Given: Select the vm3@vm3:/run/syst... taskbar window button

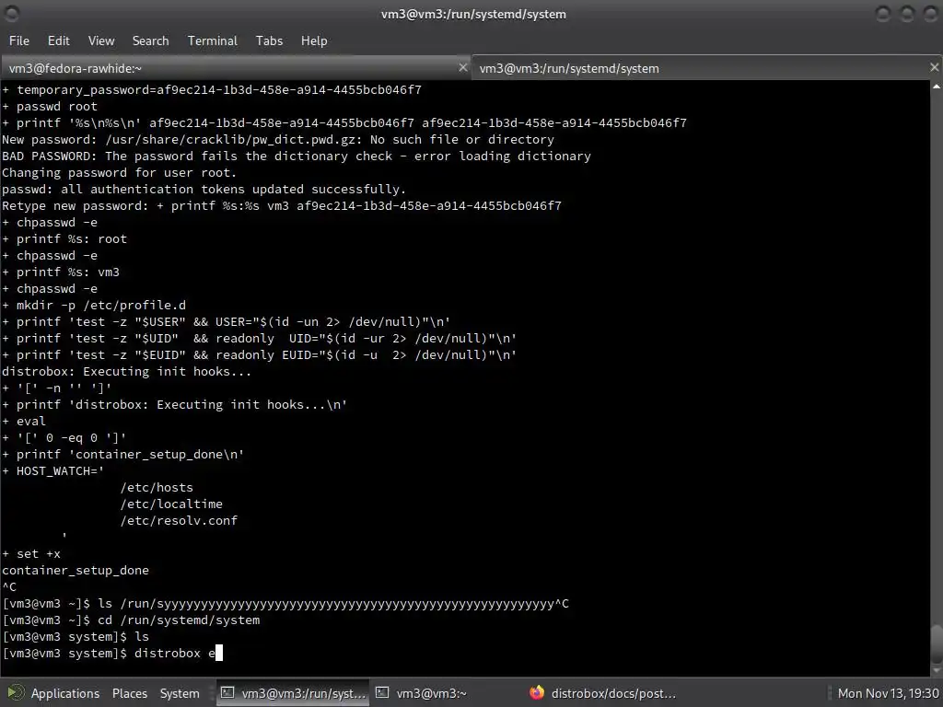Looking at the screenshot, I should coord(292,693).
